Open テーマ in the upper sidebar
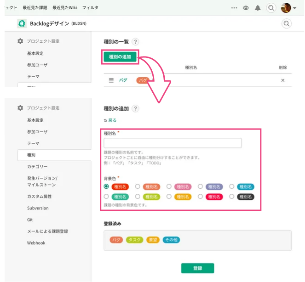Screen dimensions: 305x282 [33, 77]
